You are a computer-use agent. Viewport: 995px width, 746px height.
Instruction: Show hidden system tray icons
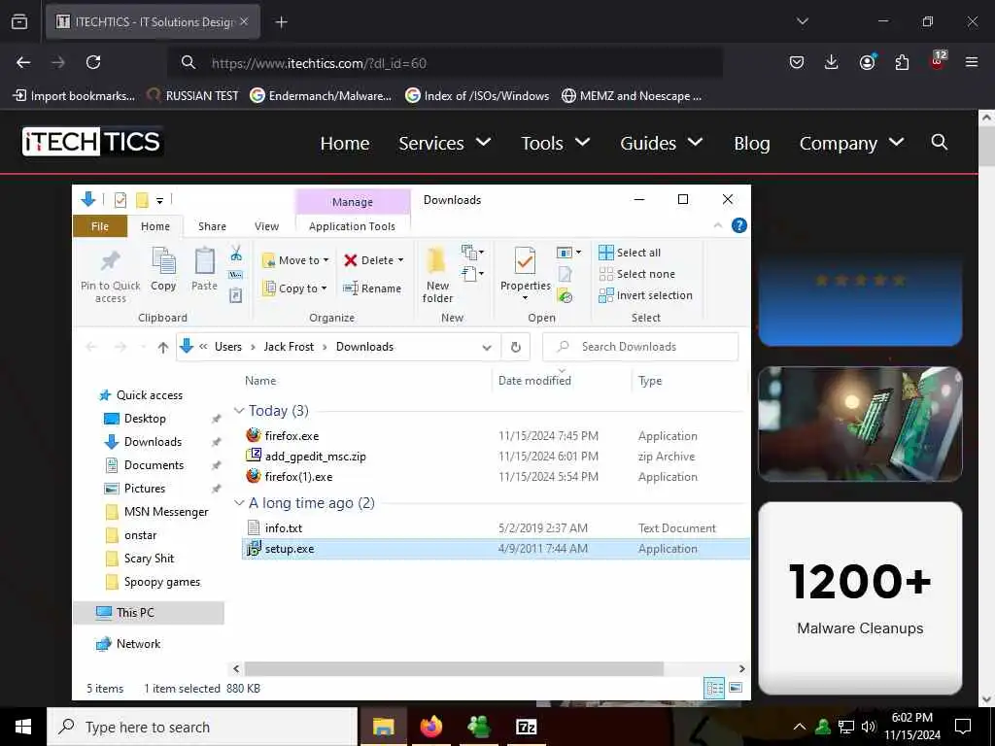800,727
